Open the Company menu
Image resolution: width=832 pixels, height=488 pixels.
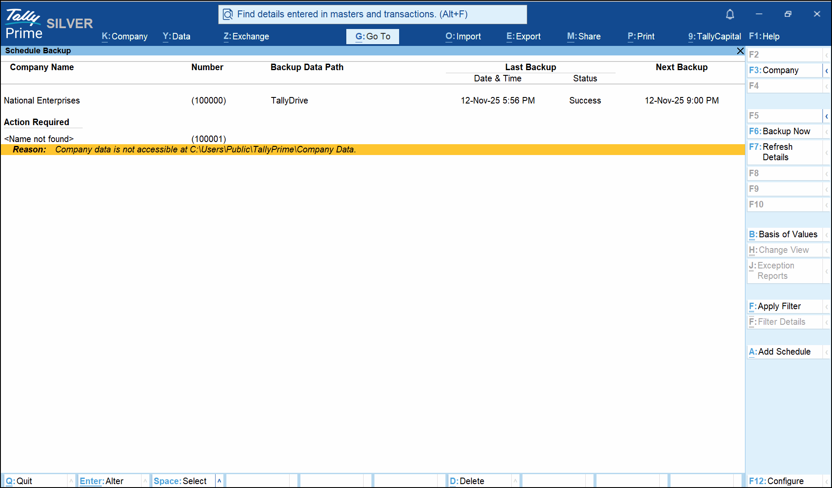point(125,36)
